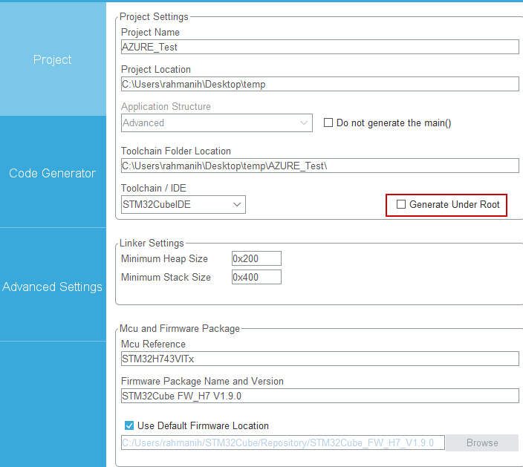Click the Toolchain Folder Location field
The height and width of the screenshot is (467, 523).
(x=319, y=166)
